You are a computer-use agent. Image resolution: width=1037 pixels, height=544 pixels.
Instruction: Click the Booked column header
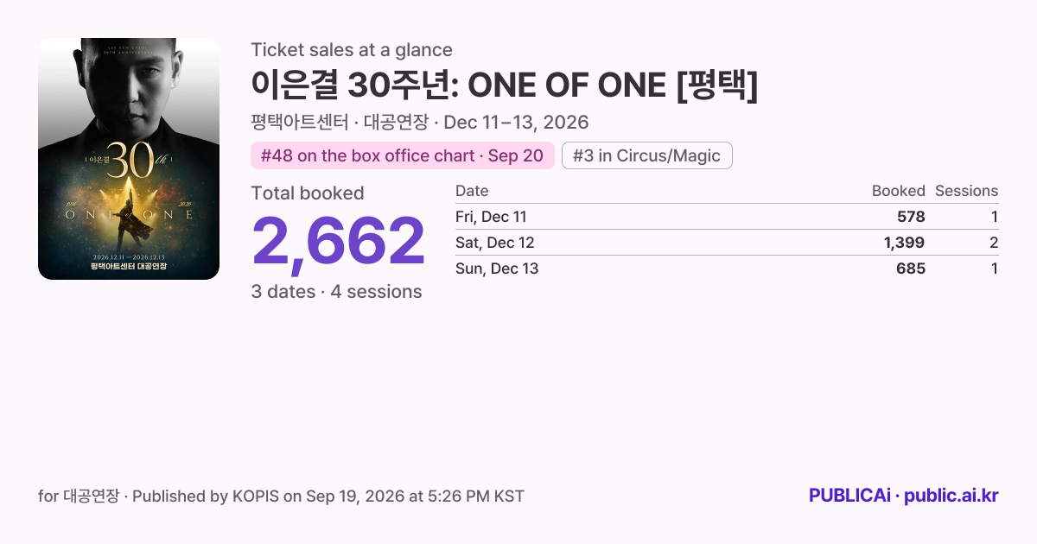tap(899, 191)
